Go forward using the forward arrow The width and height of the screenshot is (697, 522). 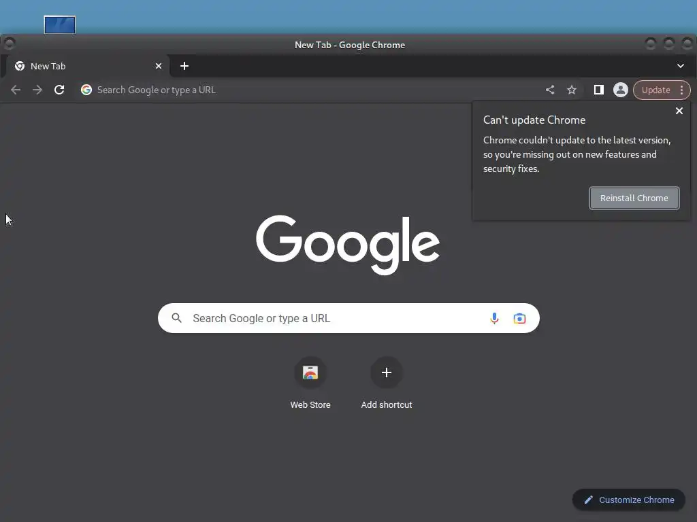tap(37, 90)
